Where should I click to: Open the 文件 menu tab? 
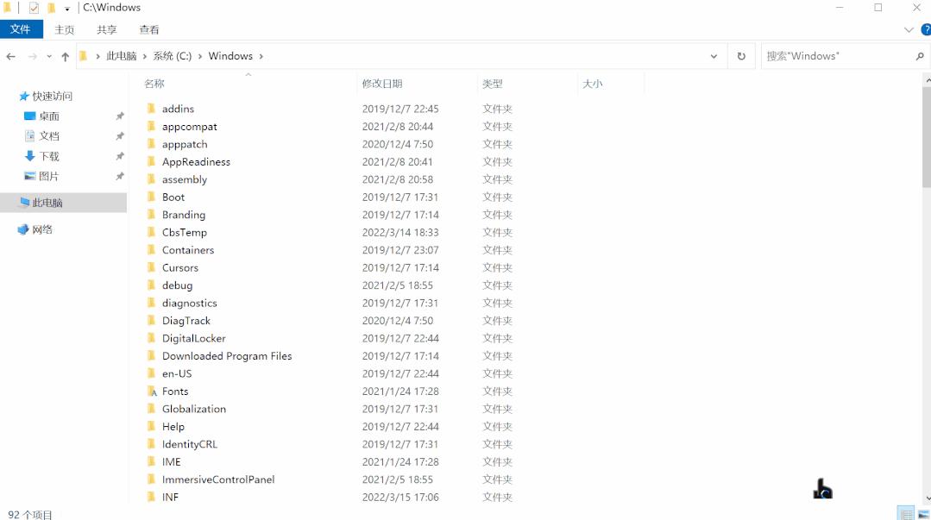[21, 29]
